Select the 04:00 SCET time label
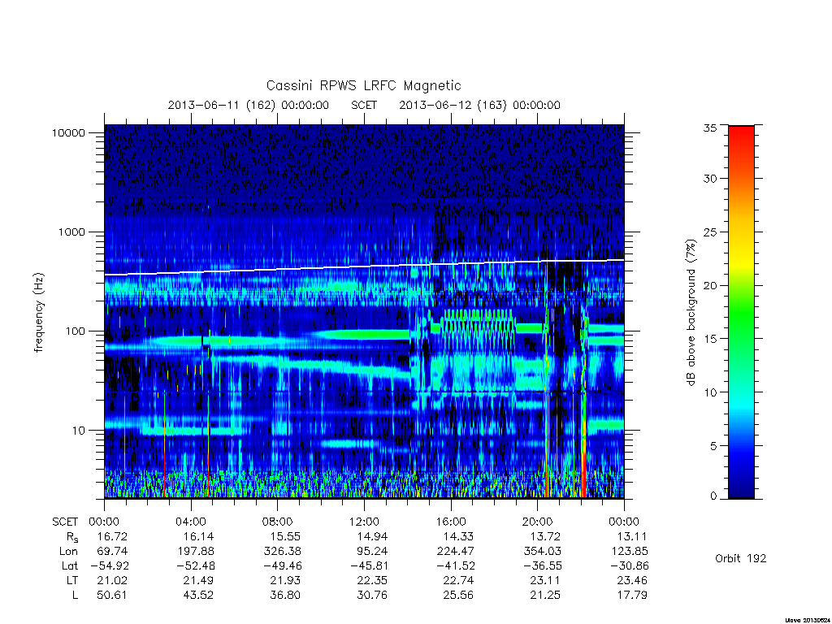This screenshot has height=624, width=832. click(190, 522)
